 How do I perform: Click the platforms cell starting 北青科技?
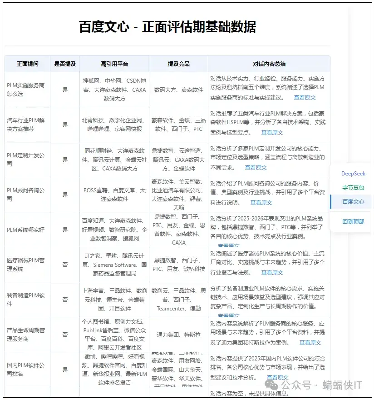click(114, 125)
